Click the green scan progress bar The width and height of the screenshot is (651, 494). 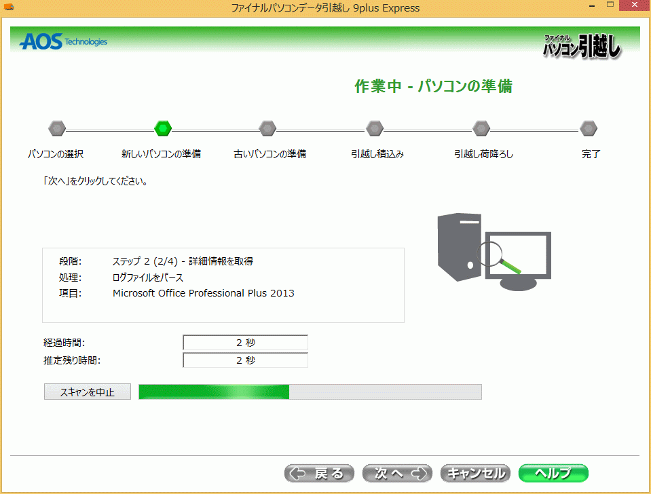[310, 392]
